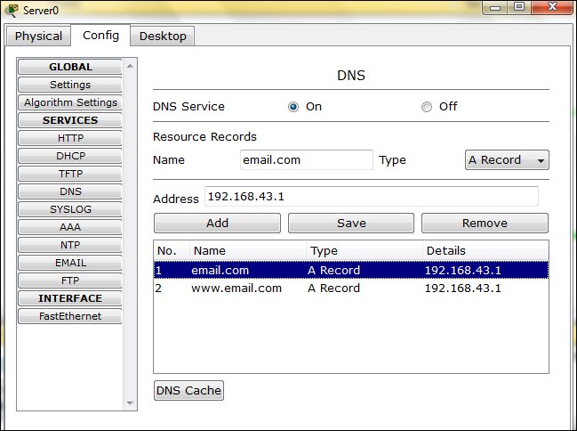Open the DHCP service configuration
Screen dimensions: 577x431
pos(70,156)
